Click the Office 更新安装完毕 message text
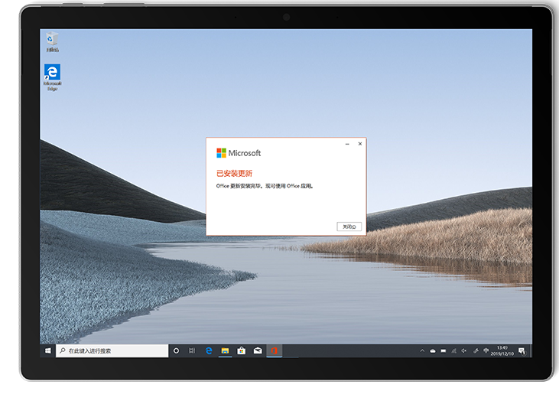 click(265, 186)
